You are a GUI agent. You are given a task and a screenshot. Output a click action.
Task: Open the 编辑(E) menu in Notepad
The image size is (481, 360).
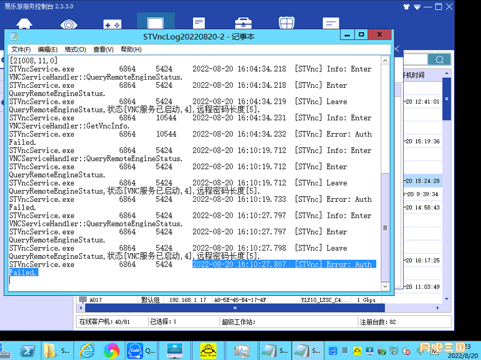coord(48,49)
